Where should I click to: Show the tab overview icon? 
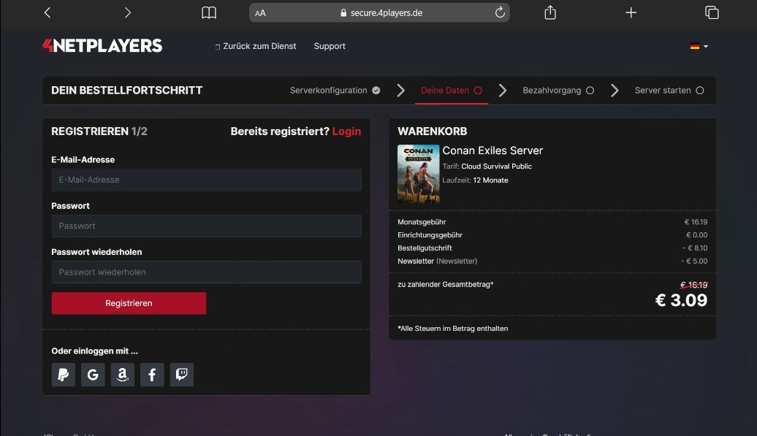[712, 12]
